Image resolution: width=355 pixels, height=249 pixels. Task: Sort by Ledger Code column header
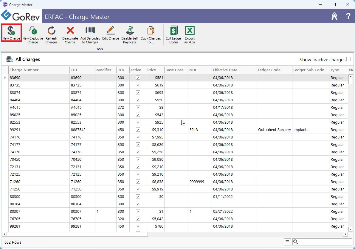pyautogui.click(x=275, y=70)
